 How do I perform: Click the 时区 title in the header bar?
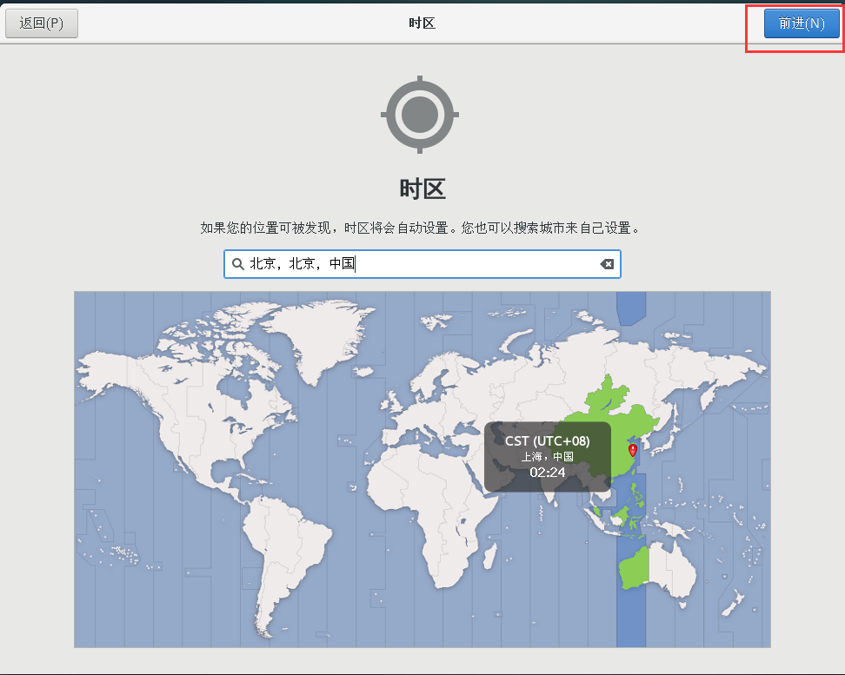(421, 23)
